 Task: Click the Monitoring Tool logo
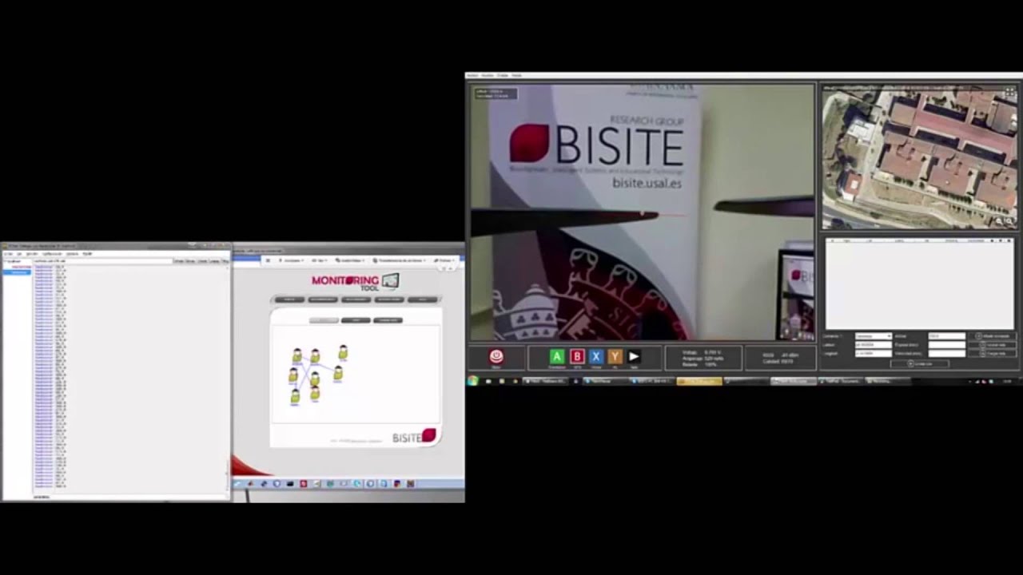point(355,282)
